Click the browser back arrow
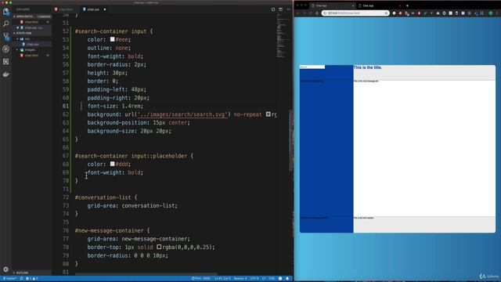 pos(298,13)
